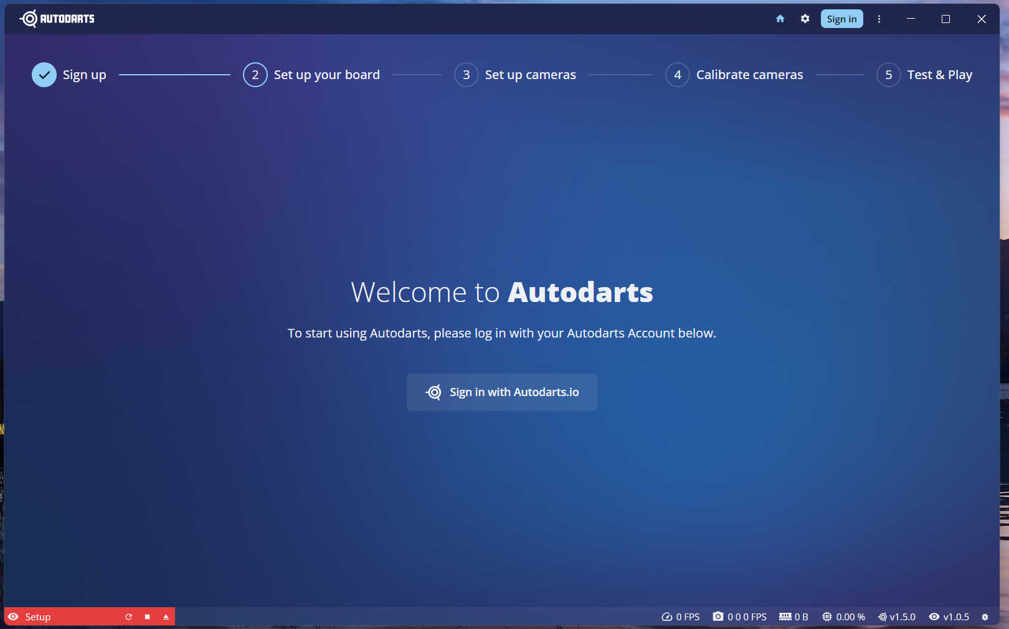
Task: Click the Sign in button in header
Action: click(x=841, y=19)
